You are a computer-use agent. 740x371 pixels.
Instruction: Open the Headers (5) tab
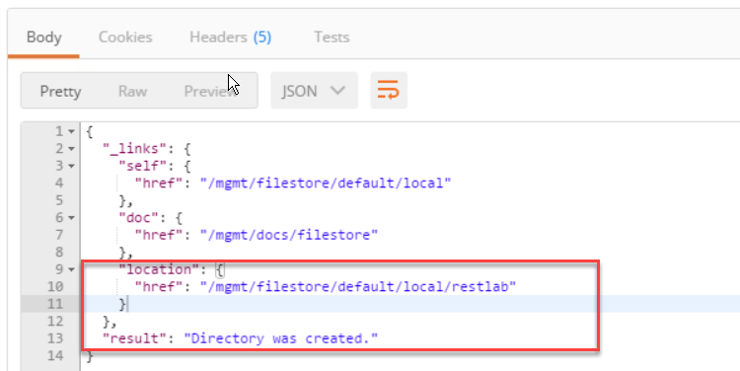pos(230,37)
